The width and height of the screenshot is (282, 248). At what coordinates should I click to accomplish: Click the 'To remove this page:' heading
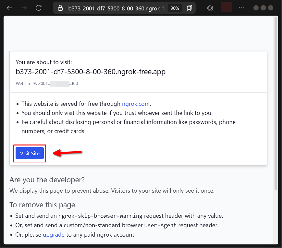[x=43, y=205]
